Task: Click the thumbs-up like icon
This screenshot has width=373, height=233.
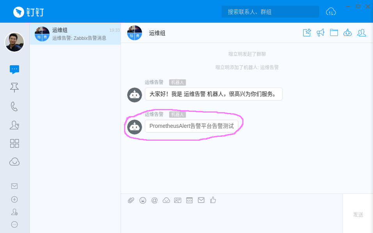Action: click(213, 200)
